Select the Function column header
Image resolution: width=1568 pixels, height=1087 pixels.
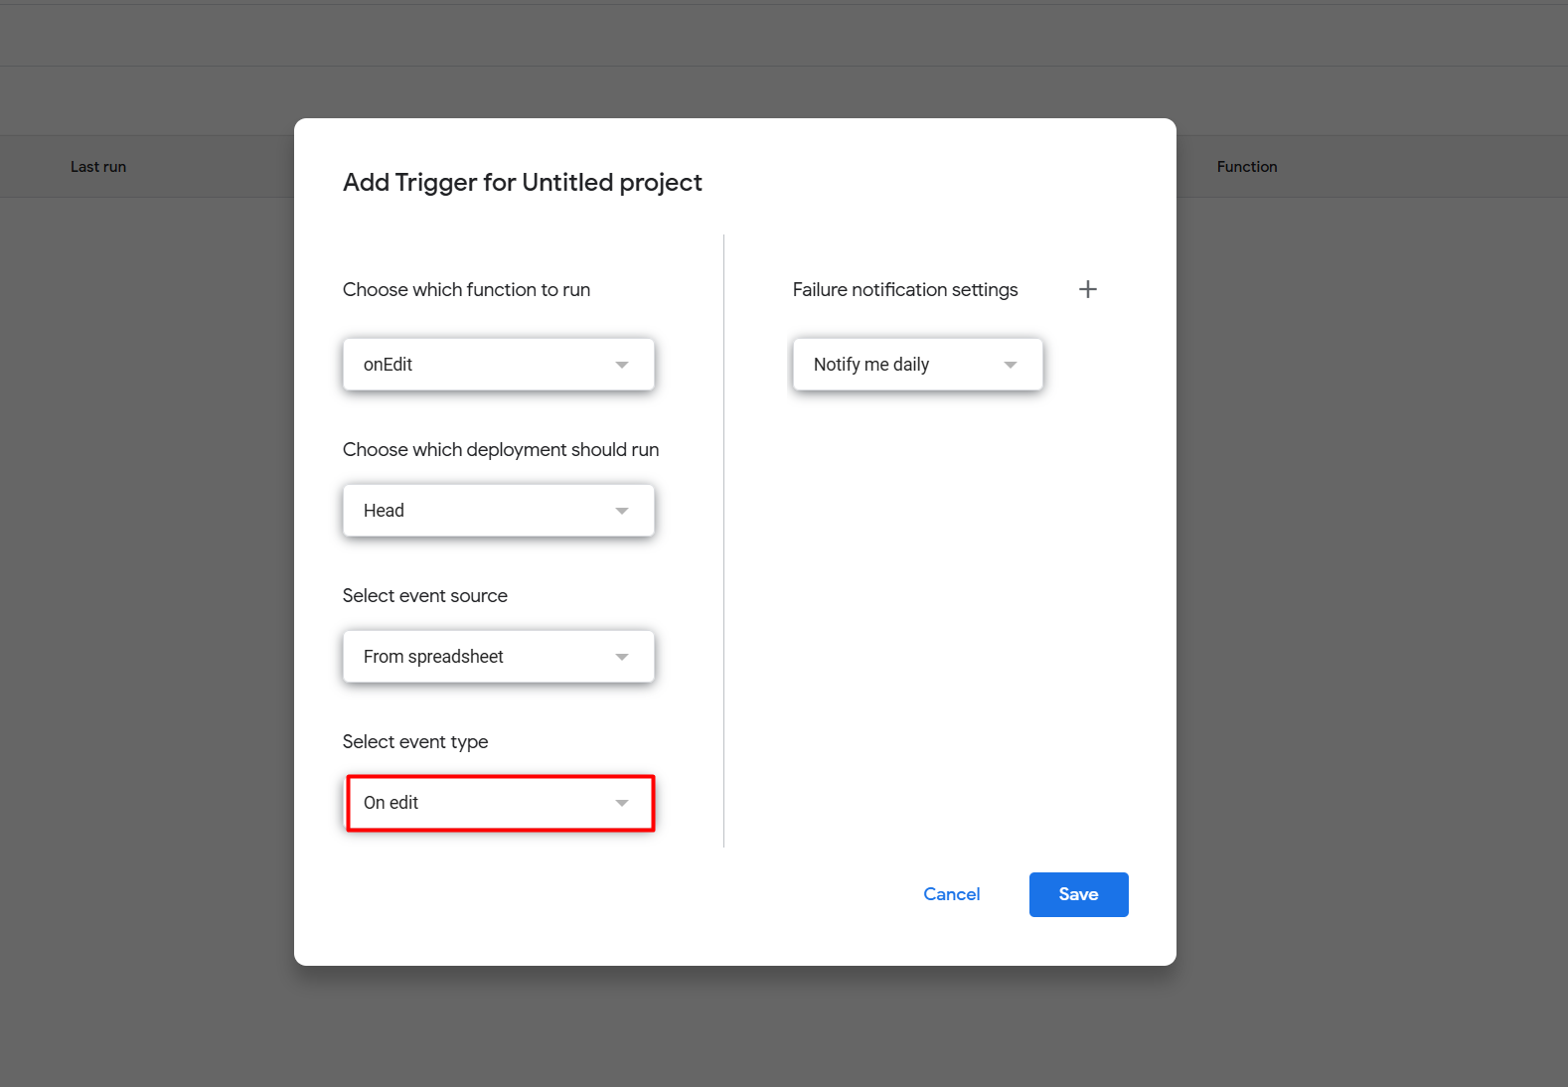pos(1246,166)
